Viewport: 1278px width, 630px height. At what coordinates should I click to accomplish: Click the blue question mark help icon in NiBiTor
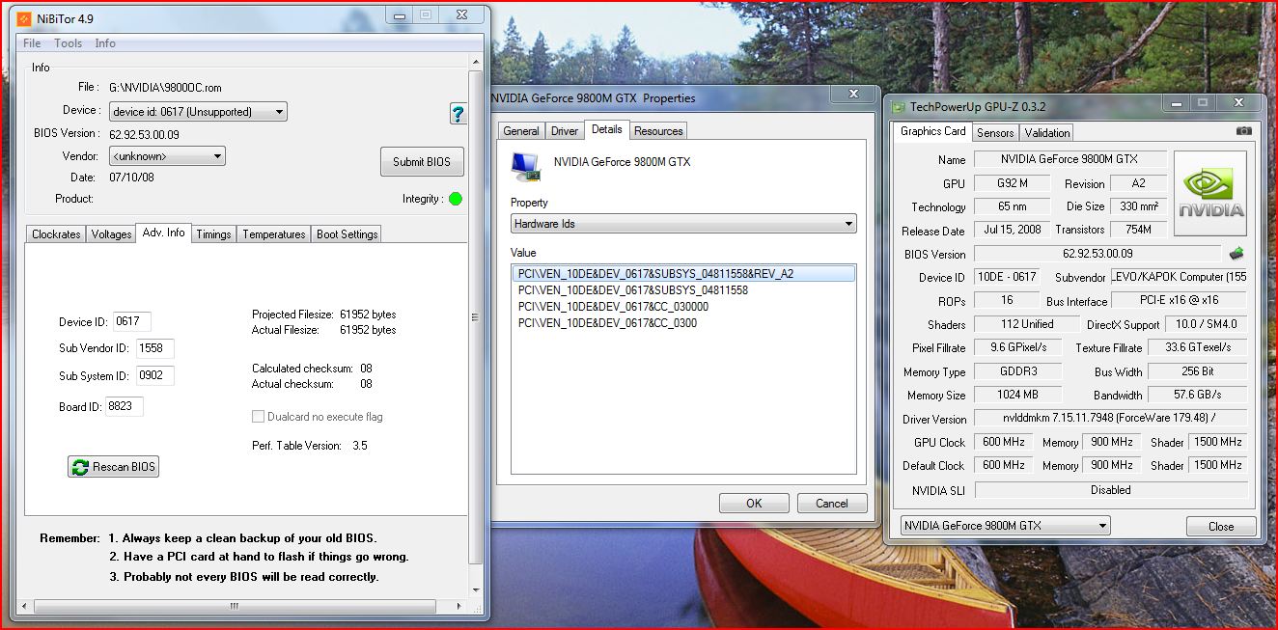click(x=458, y=113)
